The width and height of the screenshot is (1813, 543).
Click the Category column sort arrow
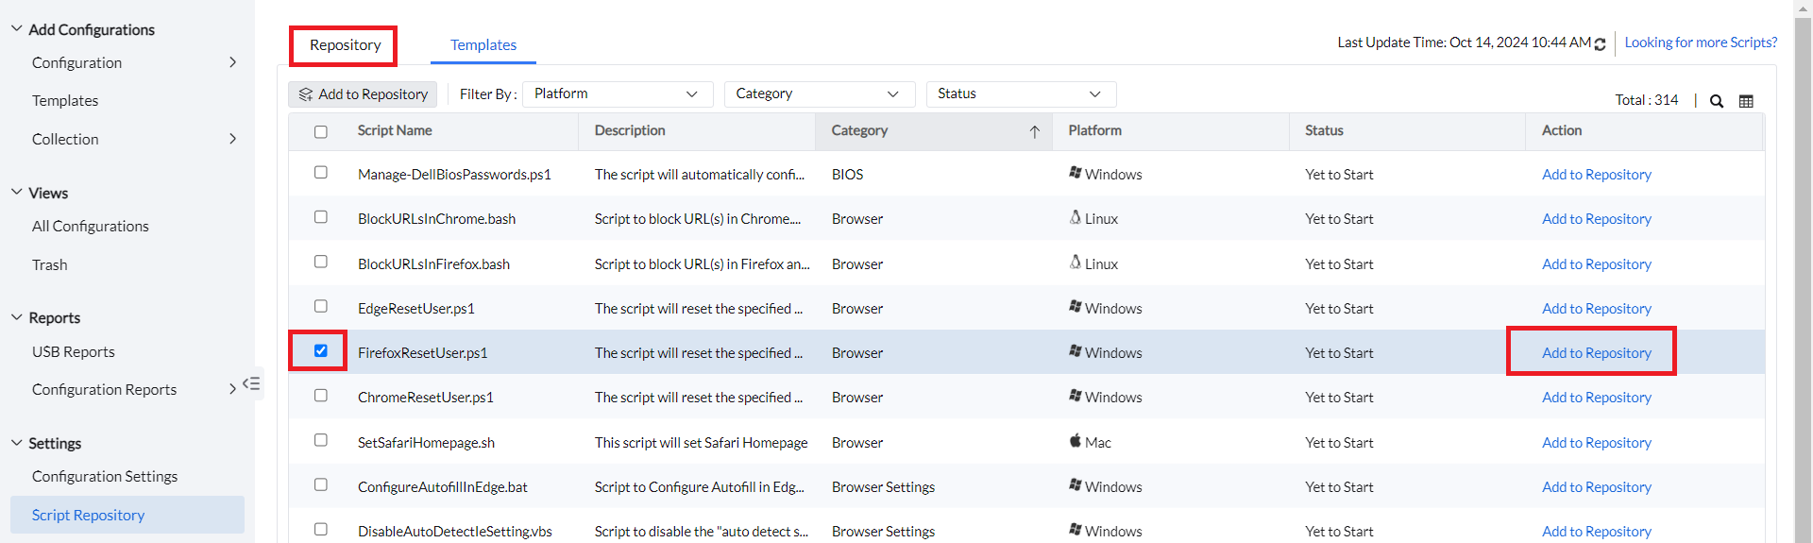(1034, 132)
